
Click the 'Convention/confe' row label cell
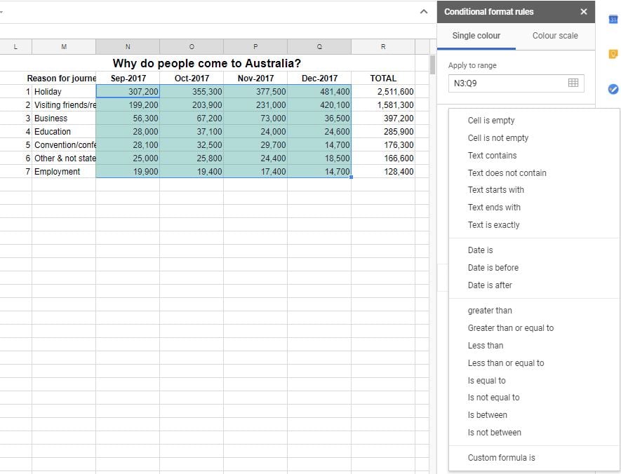(x=64, y=145)
